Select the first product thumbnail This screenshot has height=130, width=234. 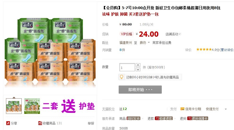coord(14,106)
